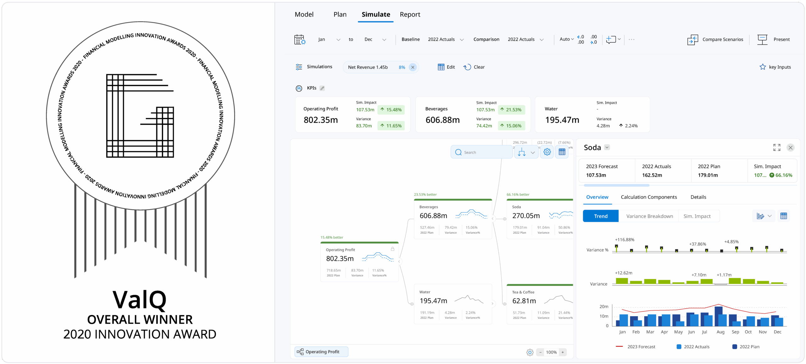Close the Soda detail panel
The width and height of the screenshot is (806, 364).
coord(791,147)
